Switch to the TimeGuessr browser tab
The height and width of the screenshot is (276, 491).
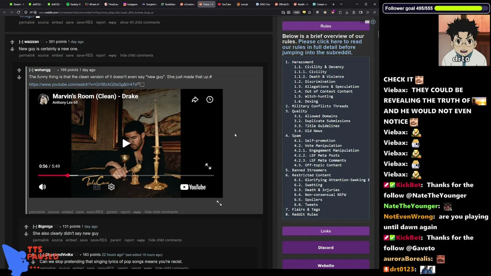(x=111, y=4)
